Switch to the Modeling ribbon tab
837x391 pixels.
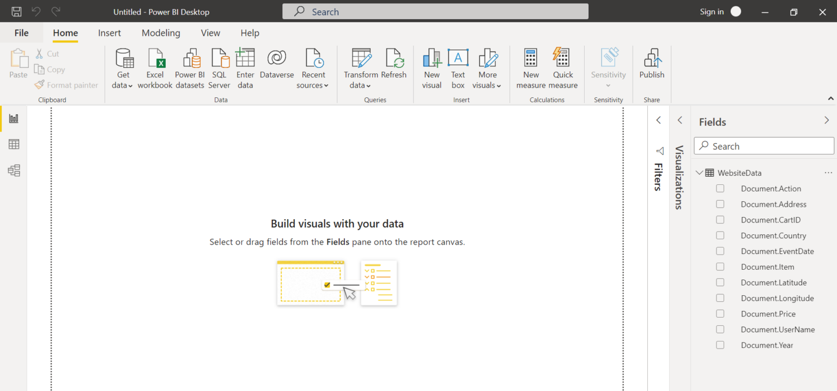coord(161,33)
